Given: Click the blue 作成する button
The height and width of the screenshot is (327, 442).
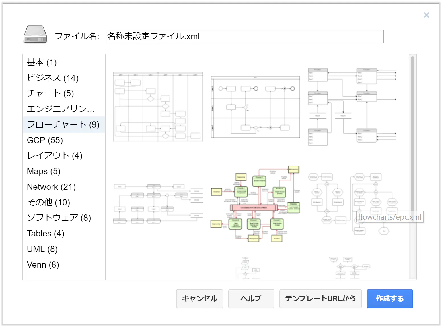Looking at the screenshot, I should 390,299.
